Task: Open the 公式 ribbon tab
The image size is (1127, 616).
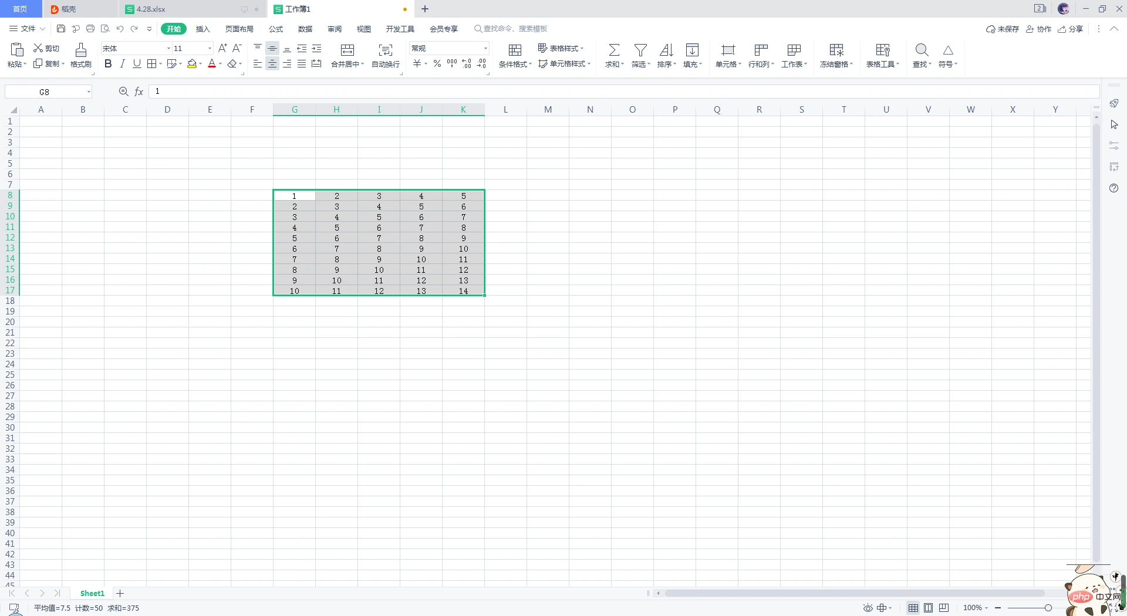Action: click(276, 29)
